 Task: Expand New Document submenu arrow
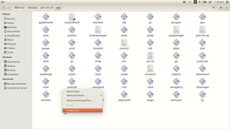click(x=101, y=95)
